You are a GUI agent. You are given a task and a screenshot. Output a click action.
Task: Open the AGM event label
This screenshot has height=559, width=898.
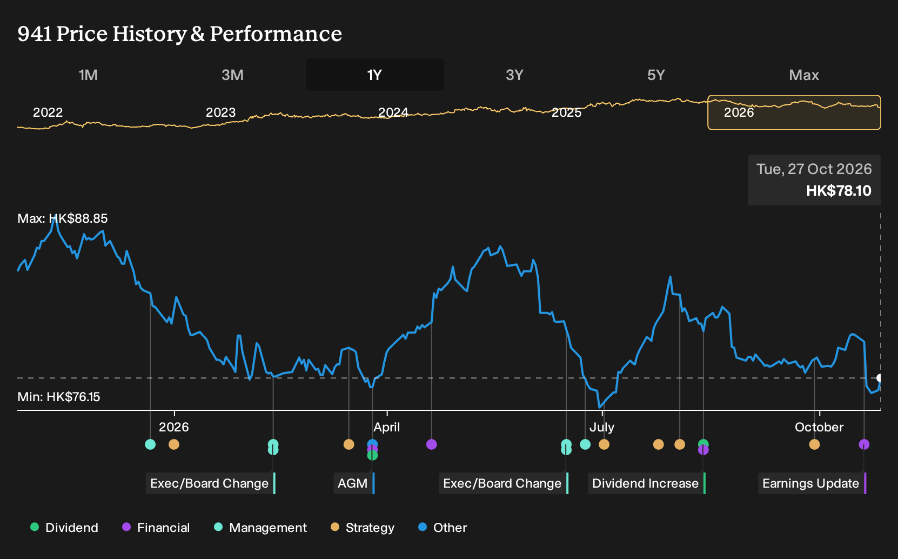pyautogui.click(x=353, y=483)
